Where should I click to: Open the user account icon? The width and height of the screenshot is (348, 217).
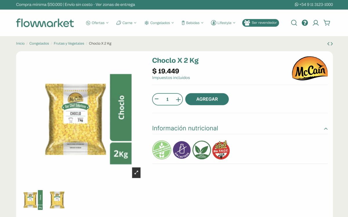point(316,23)
